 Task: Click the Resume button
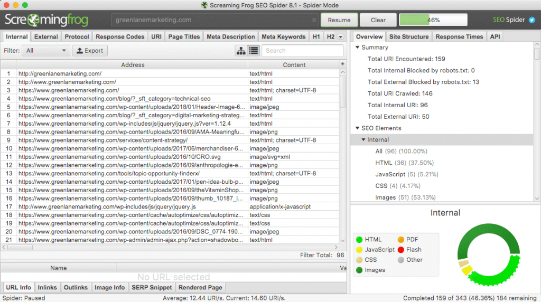(339, 20)
